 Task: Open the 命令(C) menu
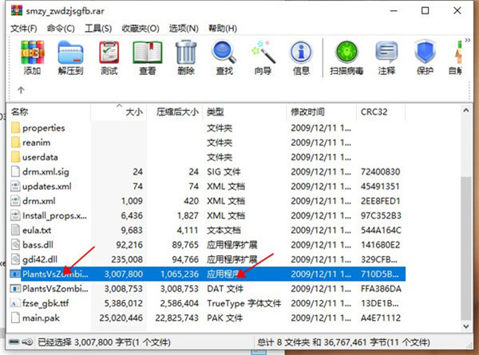(61, 29)
